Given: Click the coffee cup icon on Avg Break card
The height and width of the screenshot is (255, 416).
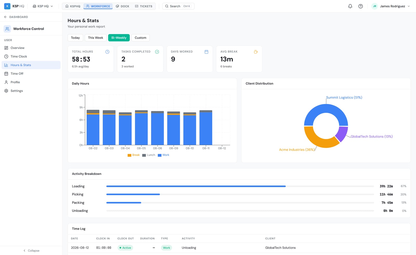Looking at the screenshot, I should click(256, 52).
